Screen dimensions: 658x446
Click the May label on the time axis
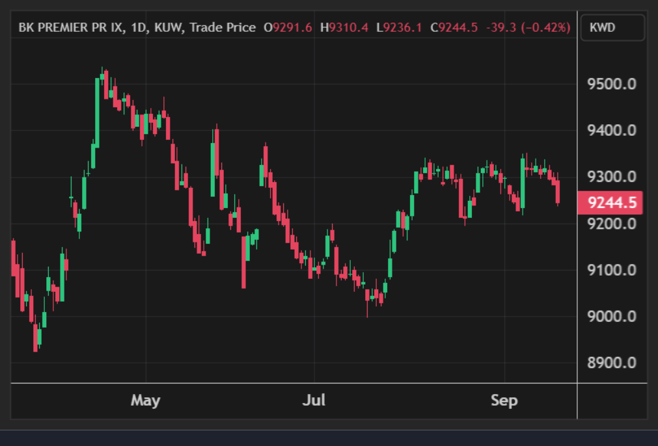click(x=146, y=400)
